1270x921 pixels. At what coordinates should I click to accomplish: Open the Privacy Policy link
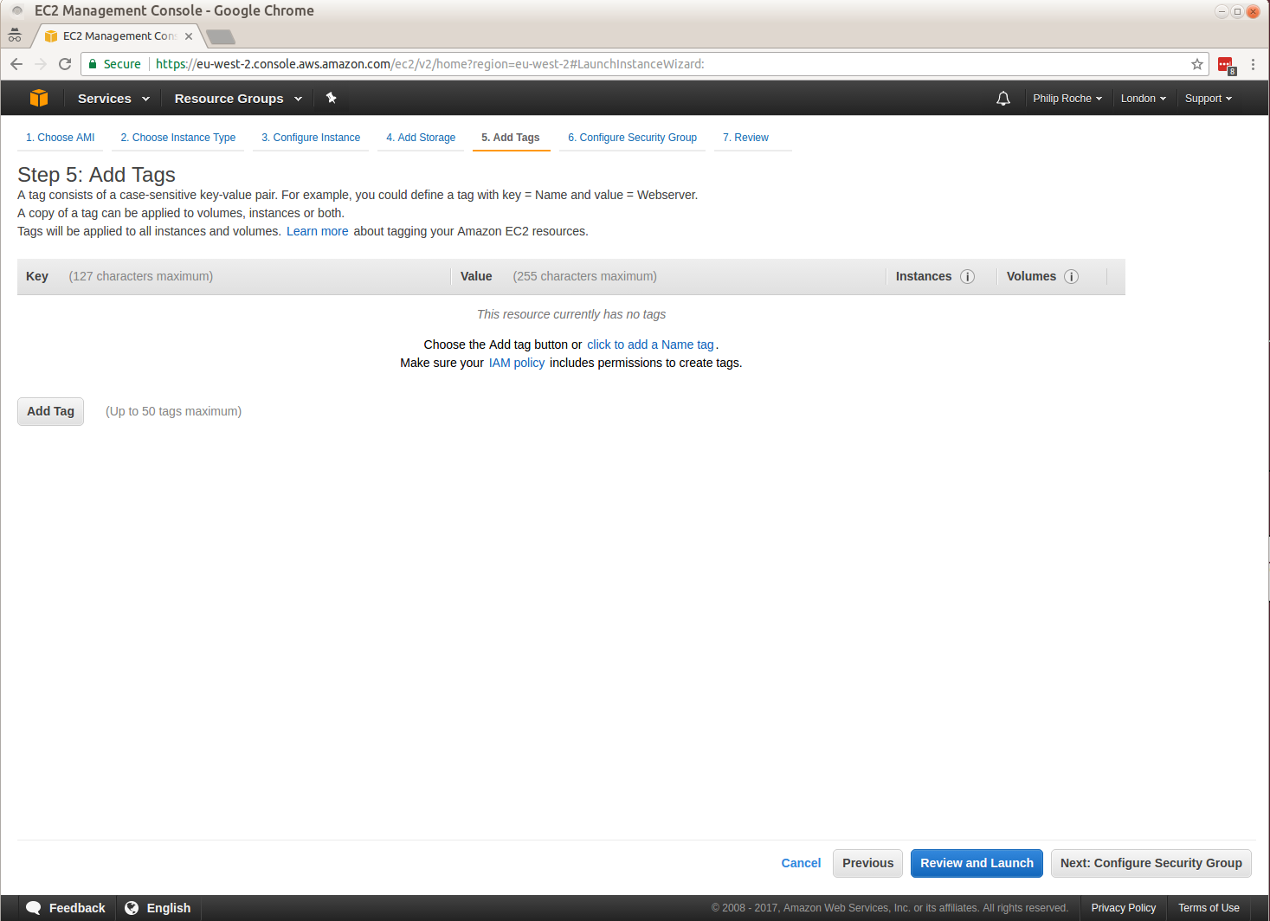tap(1124, 908)
